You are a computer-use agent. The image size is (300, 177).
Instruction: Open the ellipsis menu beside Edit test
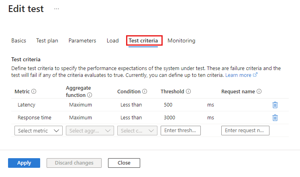pyautogui.click(x=57, y=9)
